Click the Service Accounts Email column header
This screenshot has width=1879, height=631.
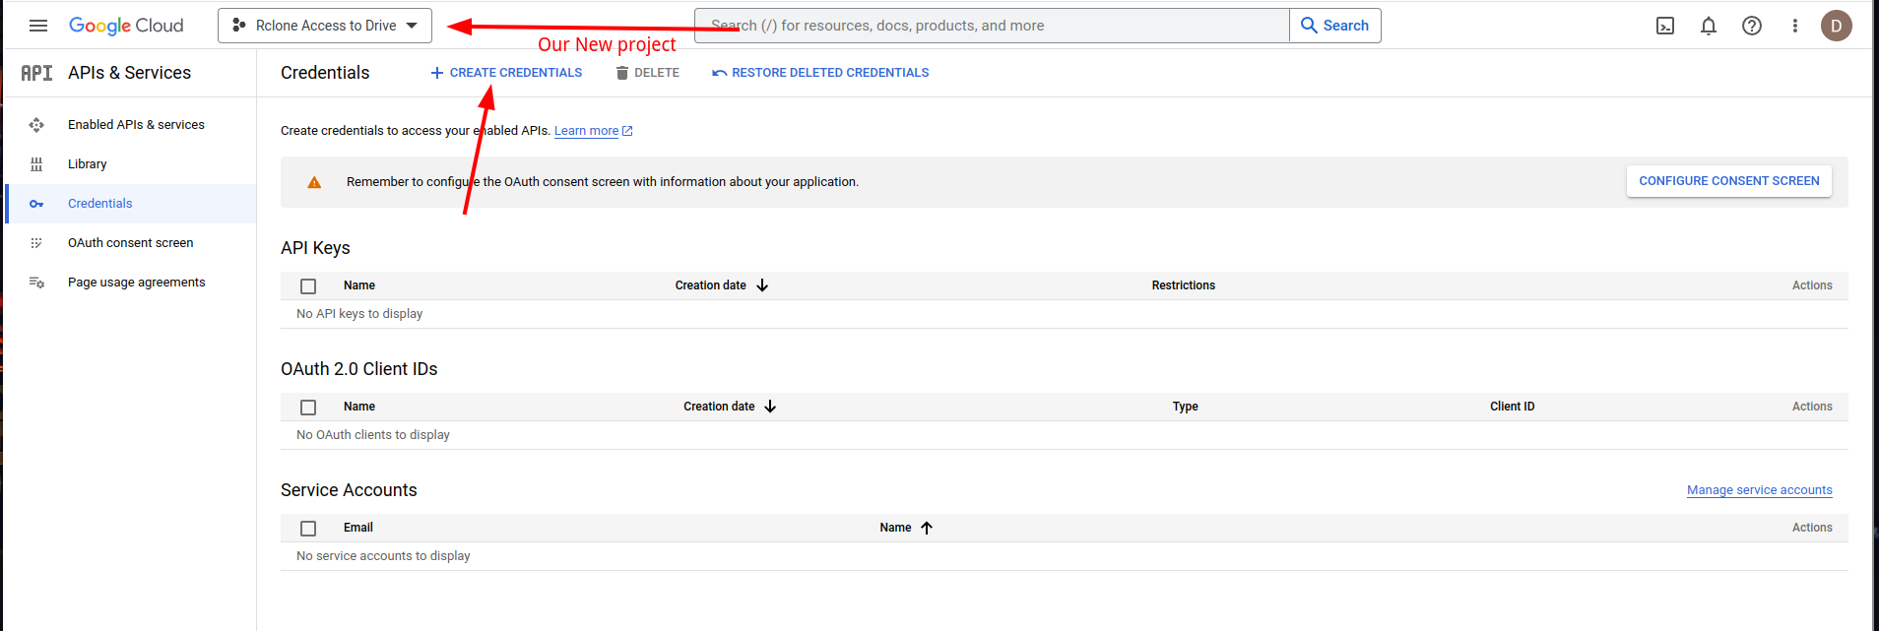358,528
